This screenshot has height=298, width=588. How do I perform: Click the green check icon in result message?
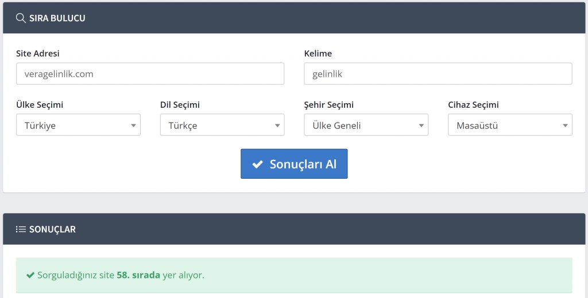tap(30, 275)
